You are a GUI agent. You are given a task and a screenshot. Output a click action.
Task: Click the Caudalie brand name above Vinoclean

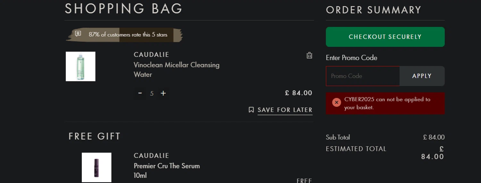click(151, 55)
